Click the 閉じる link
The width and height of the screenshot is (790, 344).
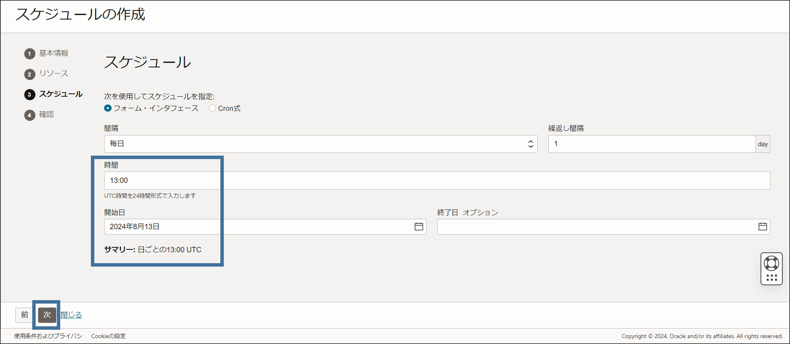pos(71,315)
